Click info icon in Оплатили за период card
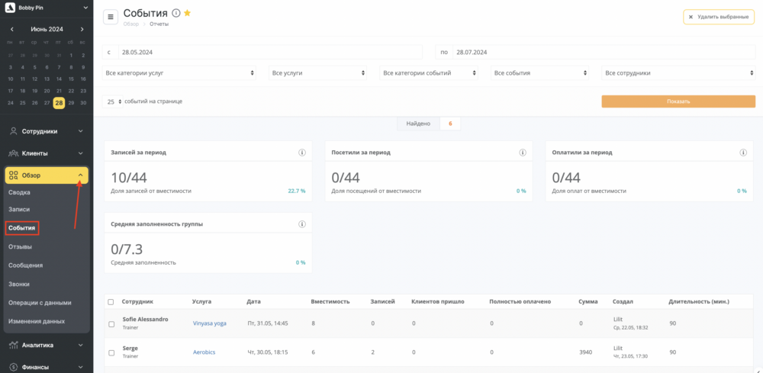Viewport: 763px width, 373px height. [743, 153]
